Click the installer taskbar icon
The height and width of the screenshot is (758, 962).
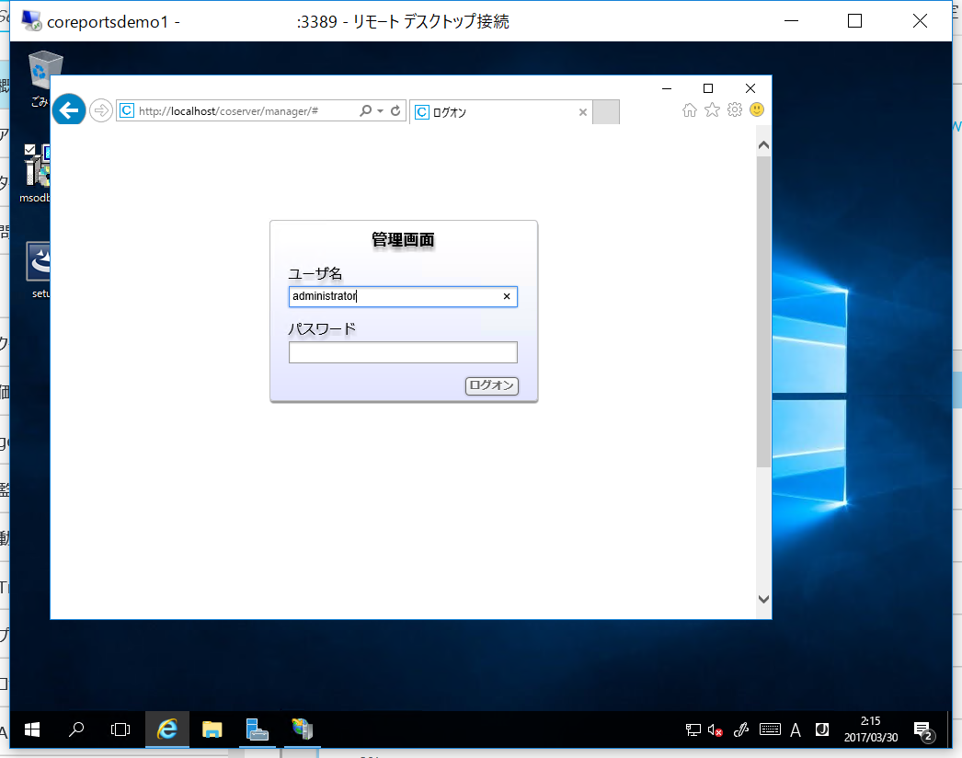click(302, 729)
